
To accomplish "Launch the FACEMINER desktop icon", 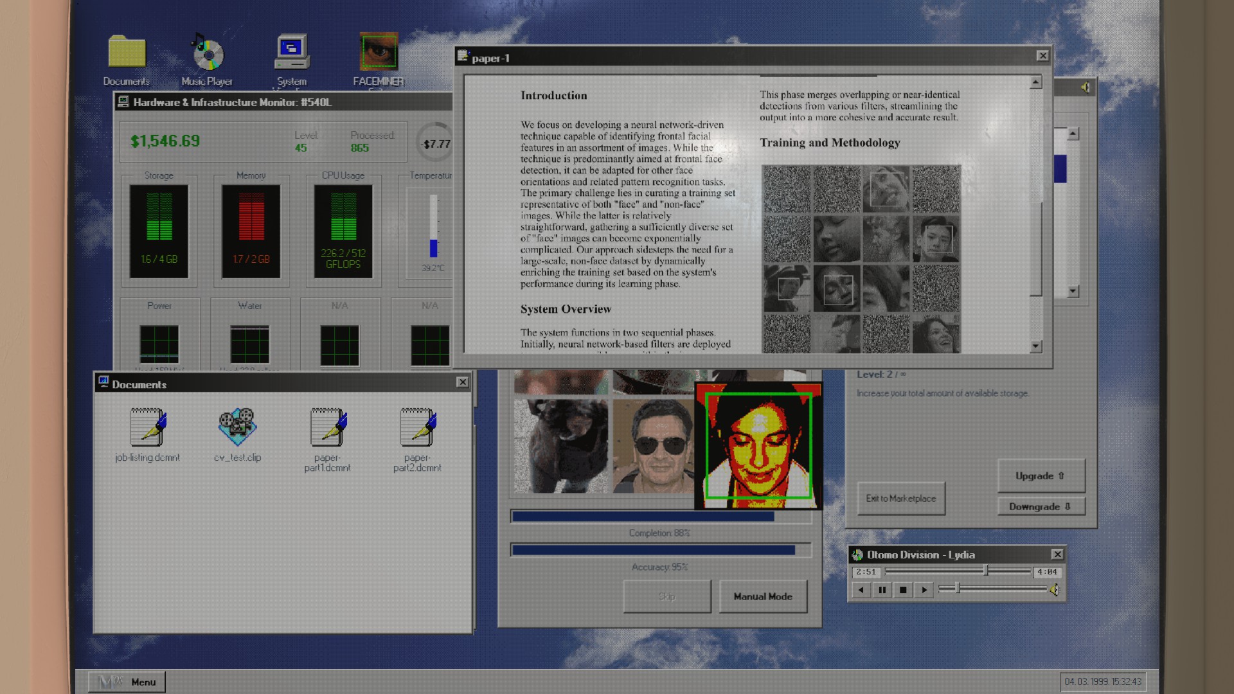I will [379, 53].
